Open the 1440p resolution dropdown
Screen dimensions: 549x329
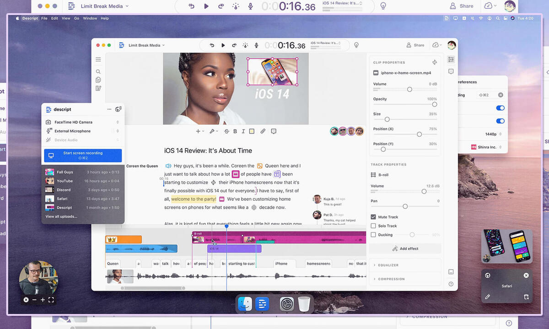pyautogui.click(x=493, y=134)
